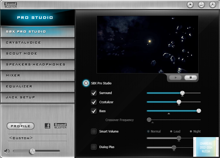Click the Bass level slider handle

tap(199, 111)
